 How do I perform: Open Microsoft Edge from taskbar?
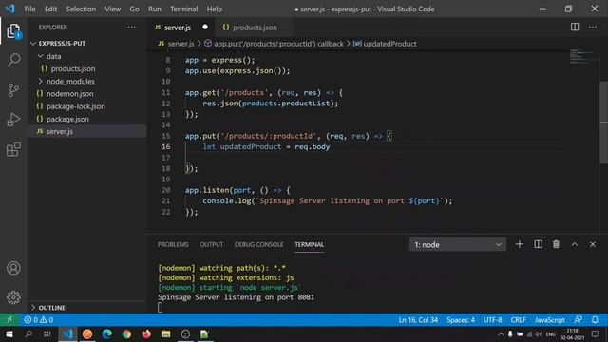click(x=106, y=334)
